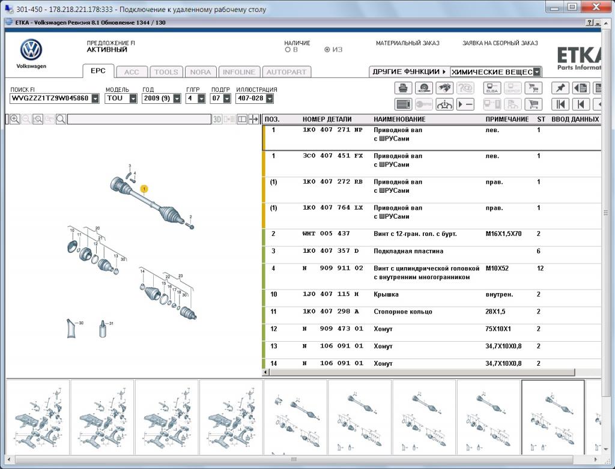Open the ELSA icon button

pos(492,88)
